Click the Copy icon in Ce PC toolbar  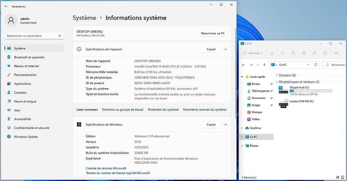point(282,53)
